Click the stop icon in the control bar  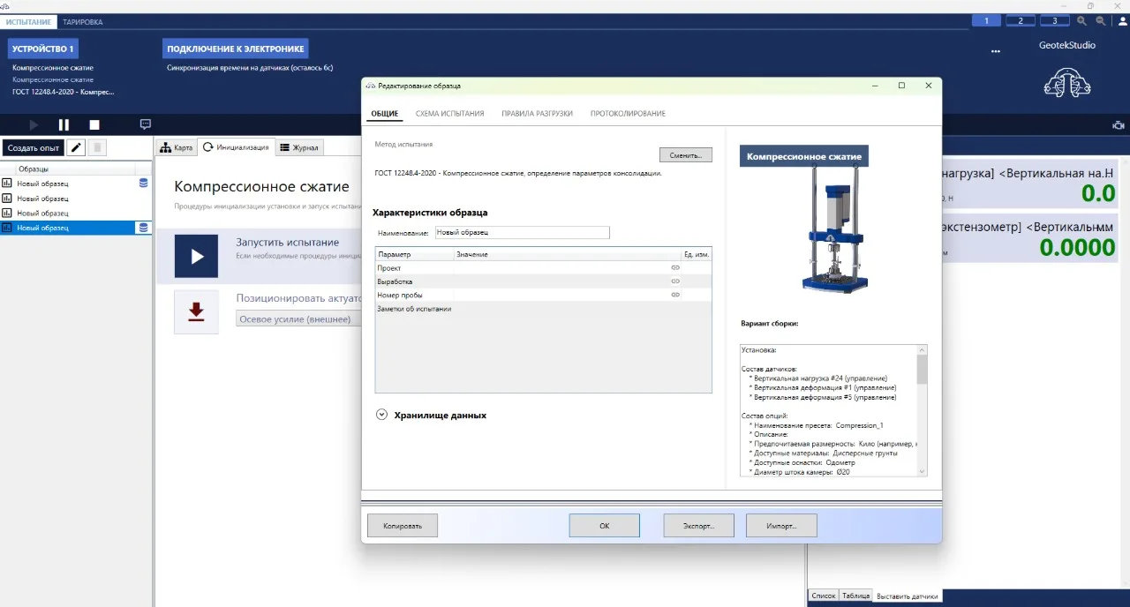[x=94, y=125]
